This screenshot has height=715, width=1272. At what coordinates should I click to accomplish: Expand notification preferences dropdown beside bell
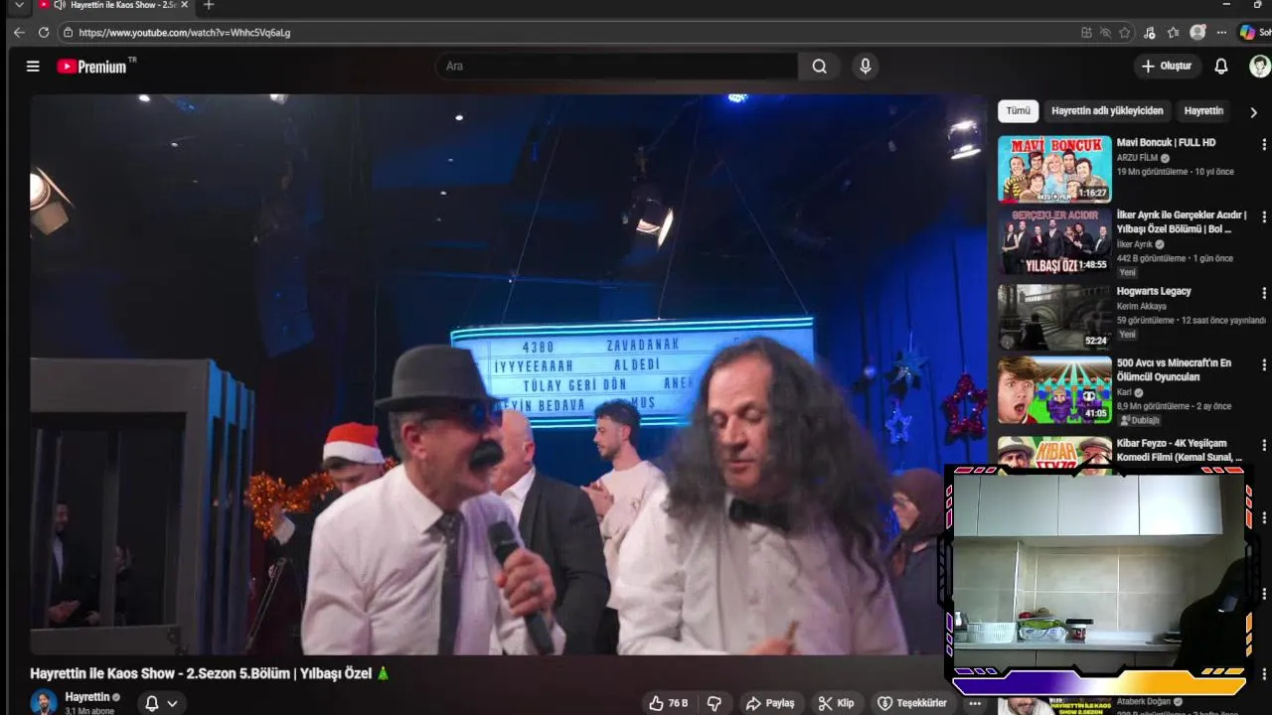click(173, 704)
